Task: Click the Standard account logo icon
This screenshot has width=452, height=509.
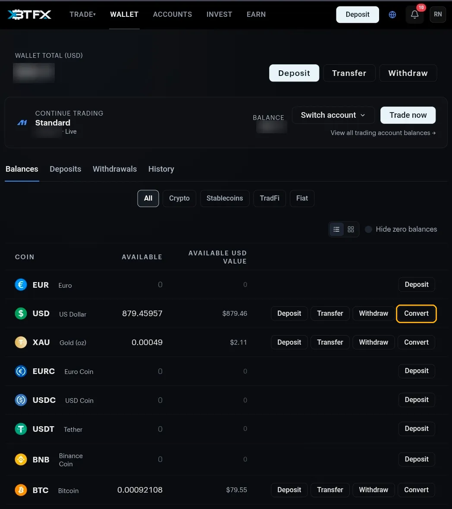Action: 22,123
